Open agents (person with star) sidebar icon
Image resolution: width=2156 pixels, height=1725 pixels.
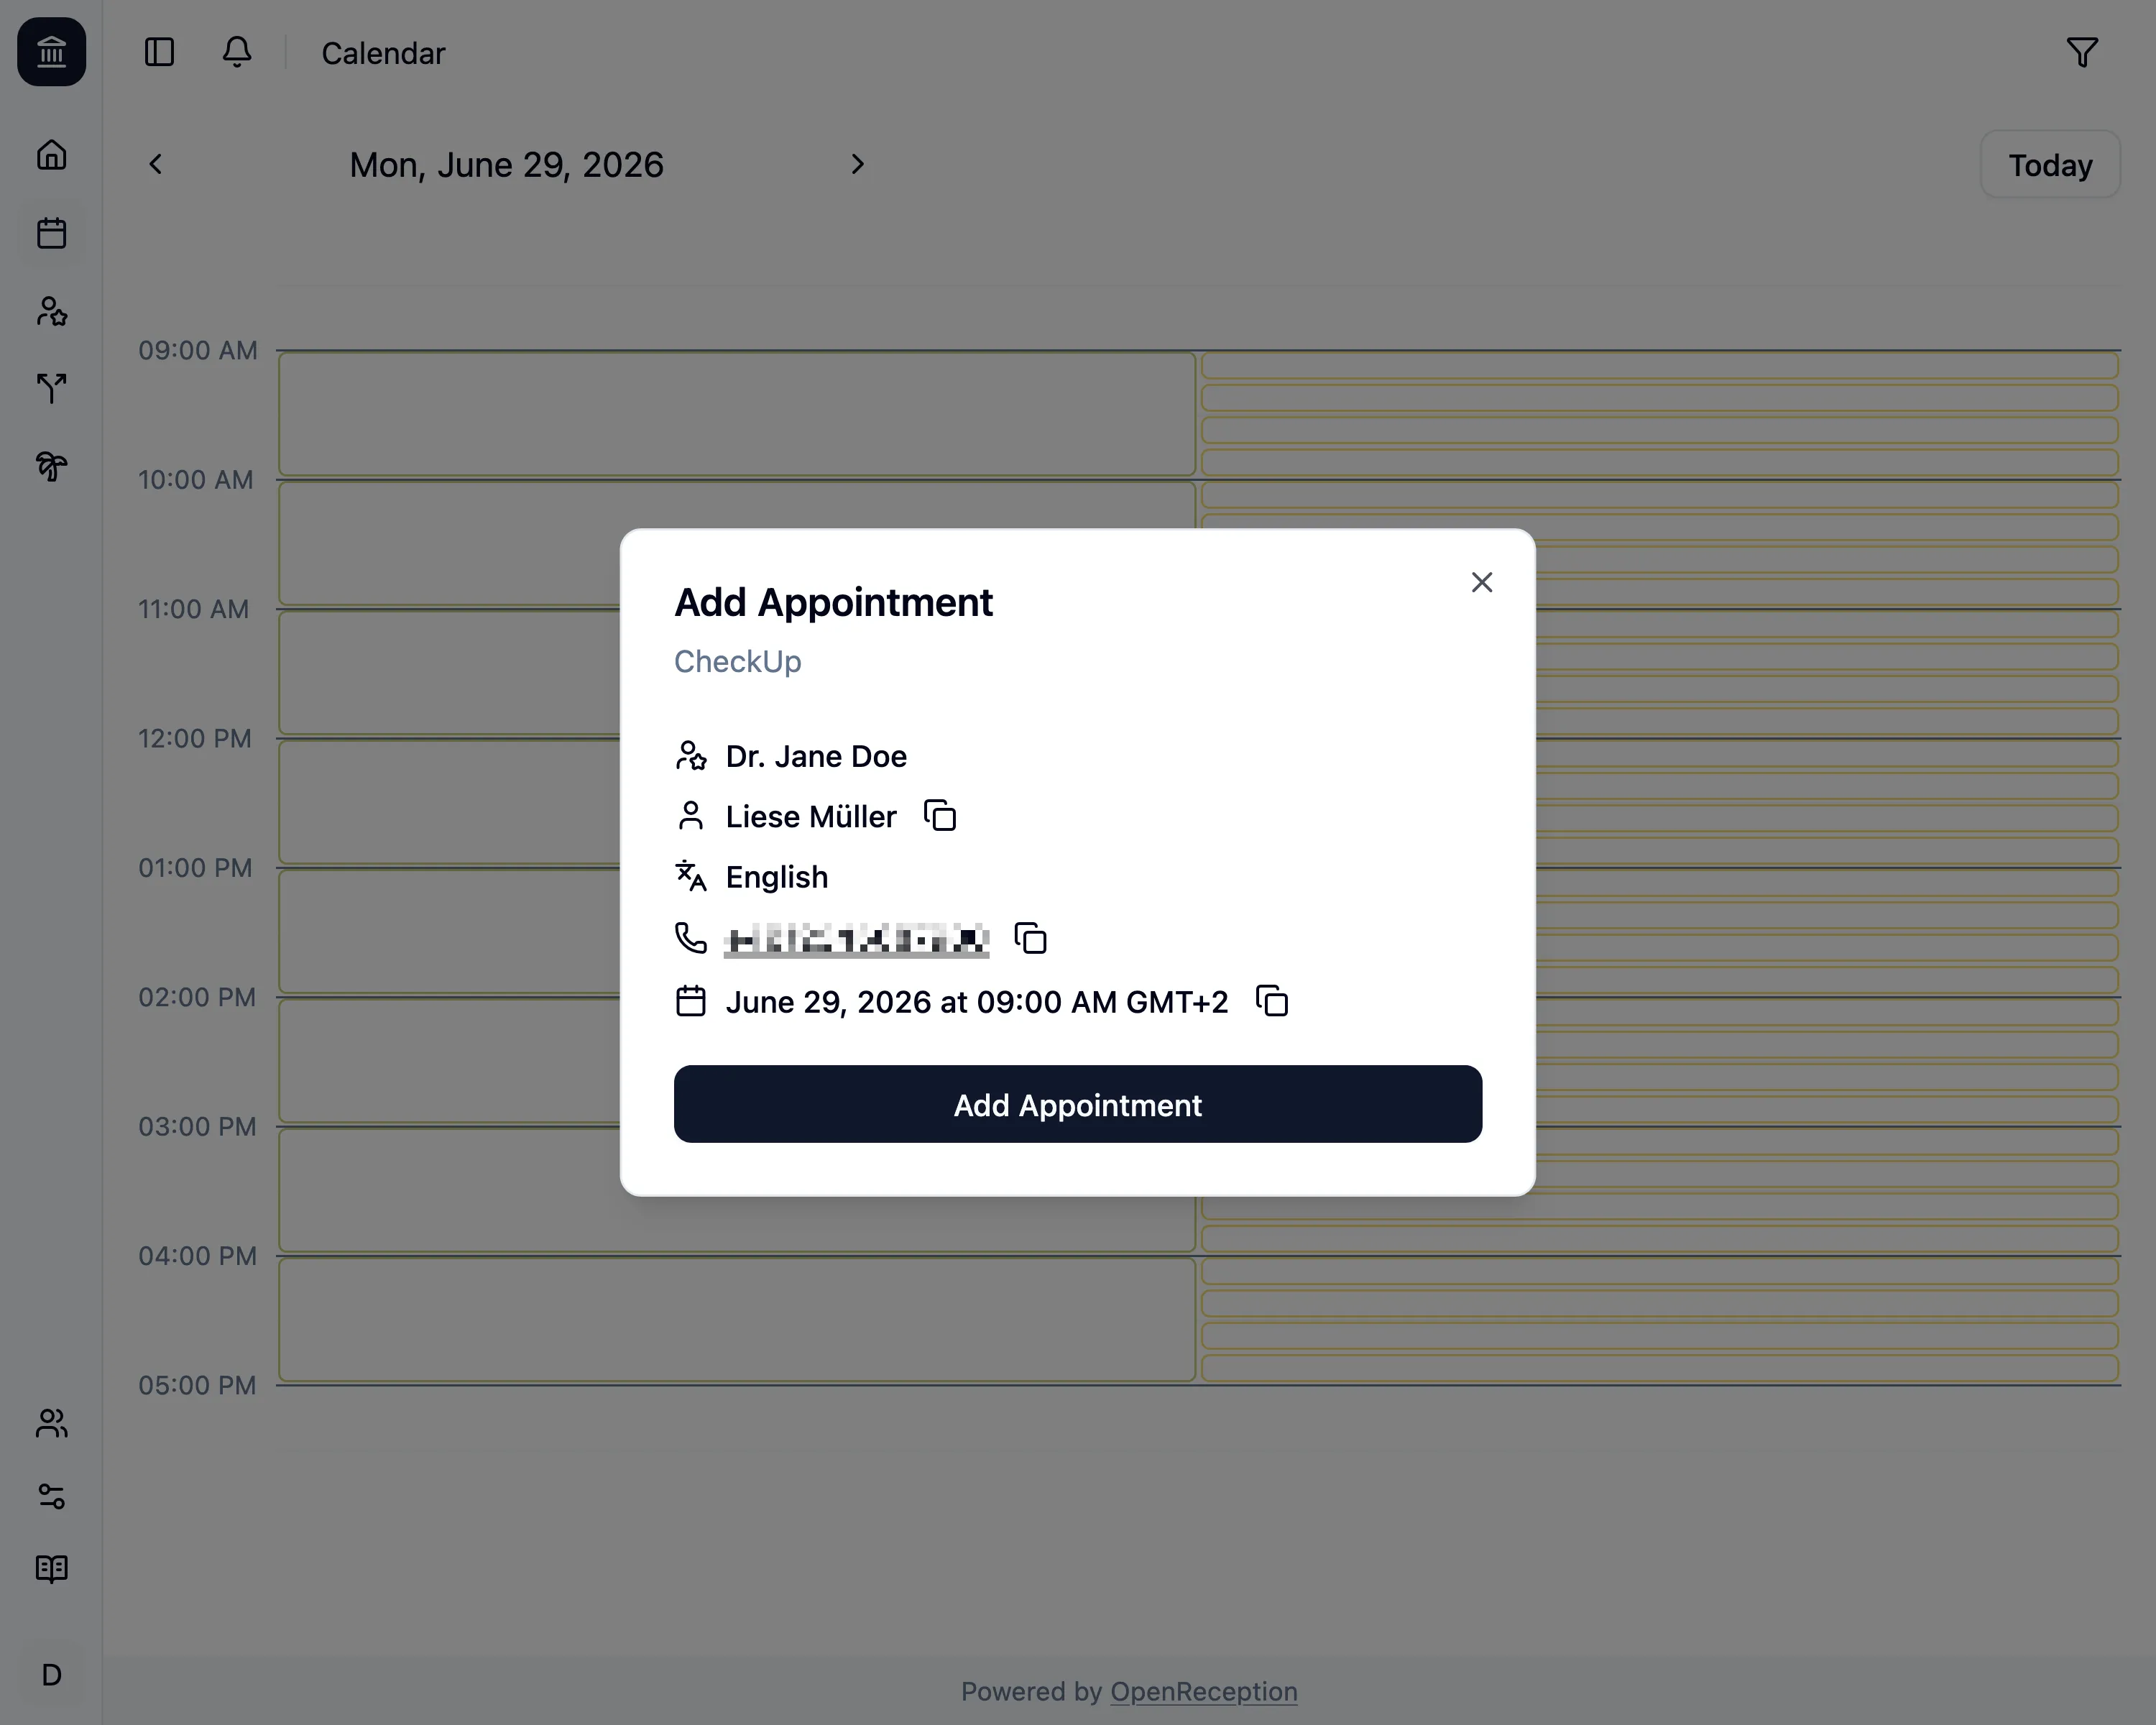[51, 311]
